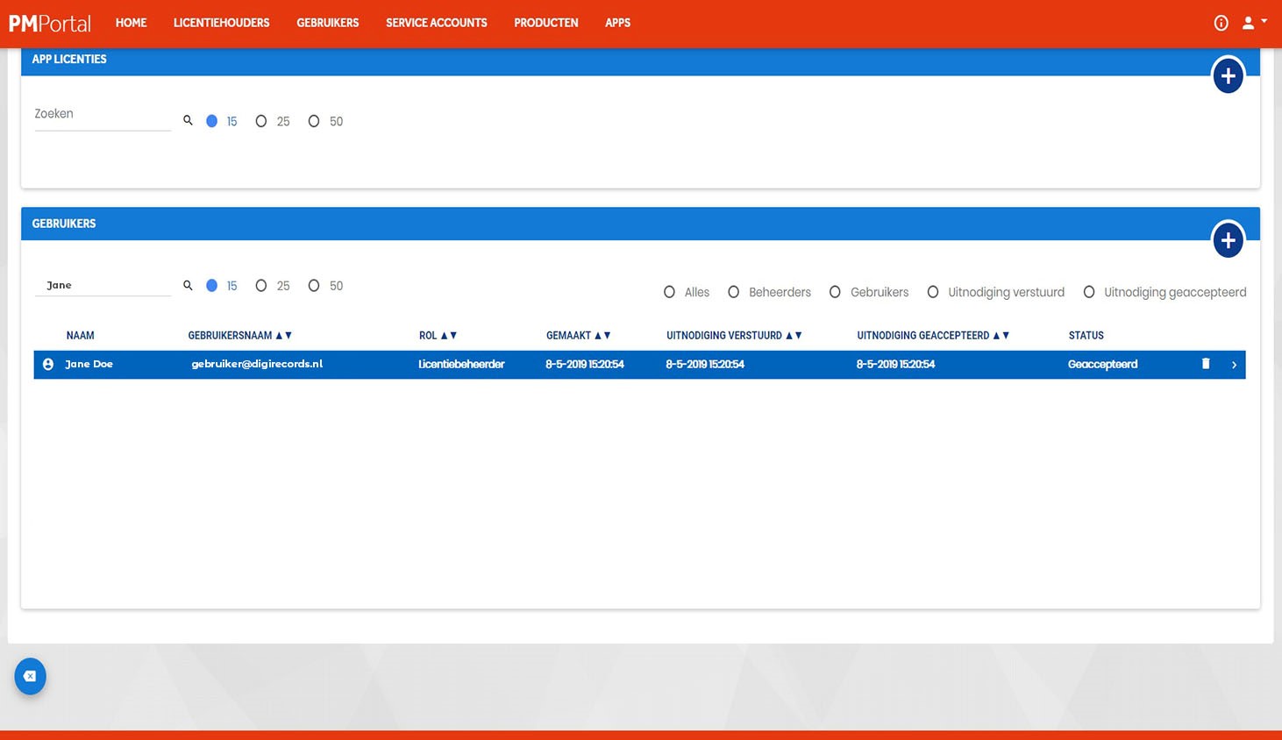
Task: Filter by Uitnodiging verstuurd option
Action: 995,292
